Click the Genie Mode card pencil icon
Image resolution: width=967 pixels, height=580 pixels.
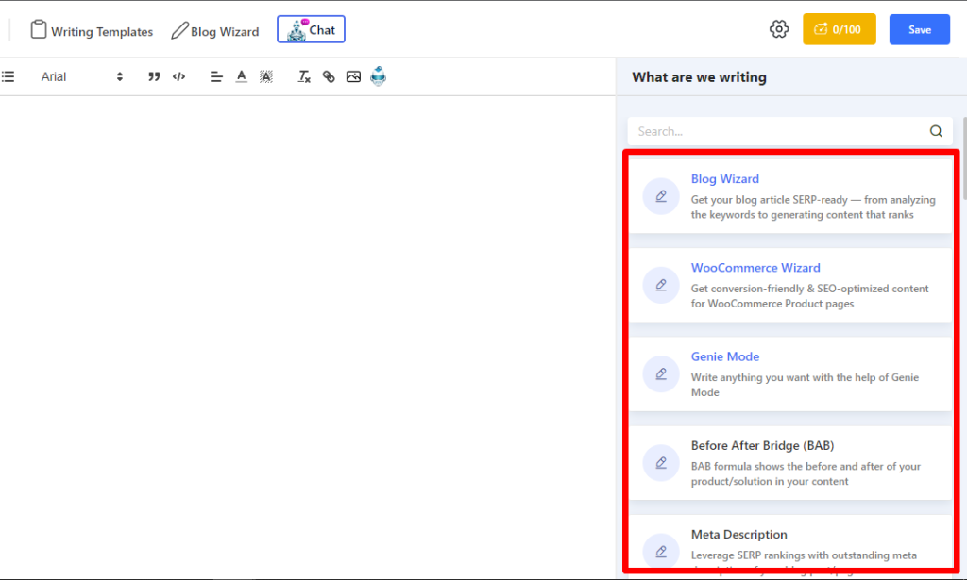pyautogui.click(x=661, y=373)
